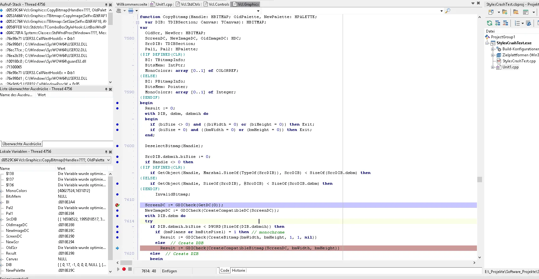Click the editor vertical scrollbar thumb
The image size is (539, 279).
click(x=479, y=179)
